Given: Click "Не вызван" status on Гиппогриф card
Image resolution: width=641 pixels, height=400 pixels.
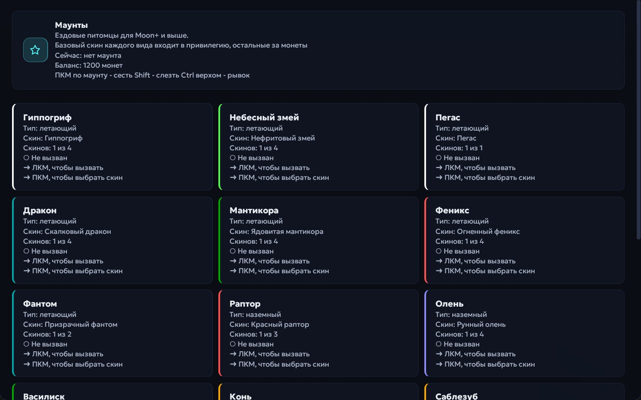Looking at the screenshot, I should tap(45, 158).
